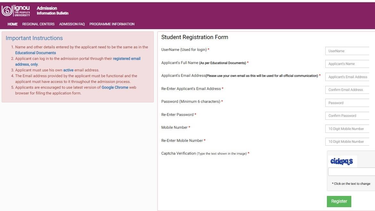The width and height of the screenshot is (375, 211).
Task: Click the Confirm Email Address field
Action: pos(348,90)
